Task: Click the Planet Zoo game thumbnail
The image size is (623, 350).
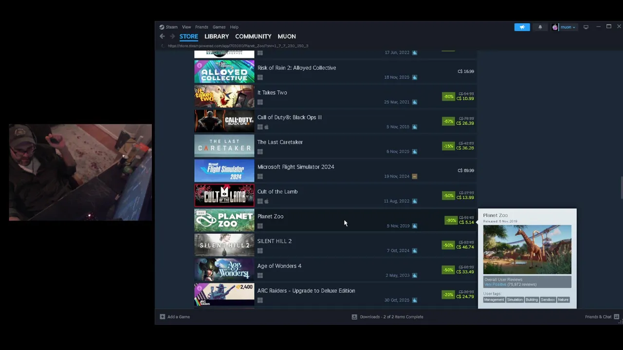Action: [224, 220]
